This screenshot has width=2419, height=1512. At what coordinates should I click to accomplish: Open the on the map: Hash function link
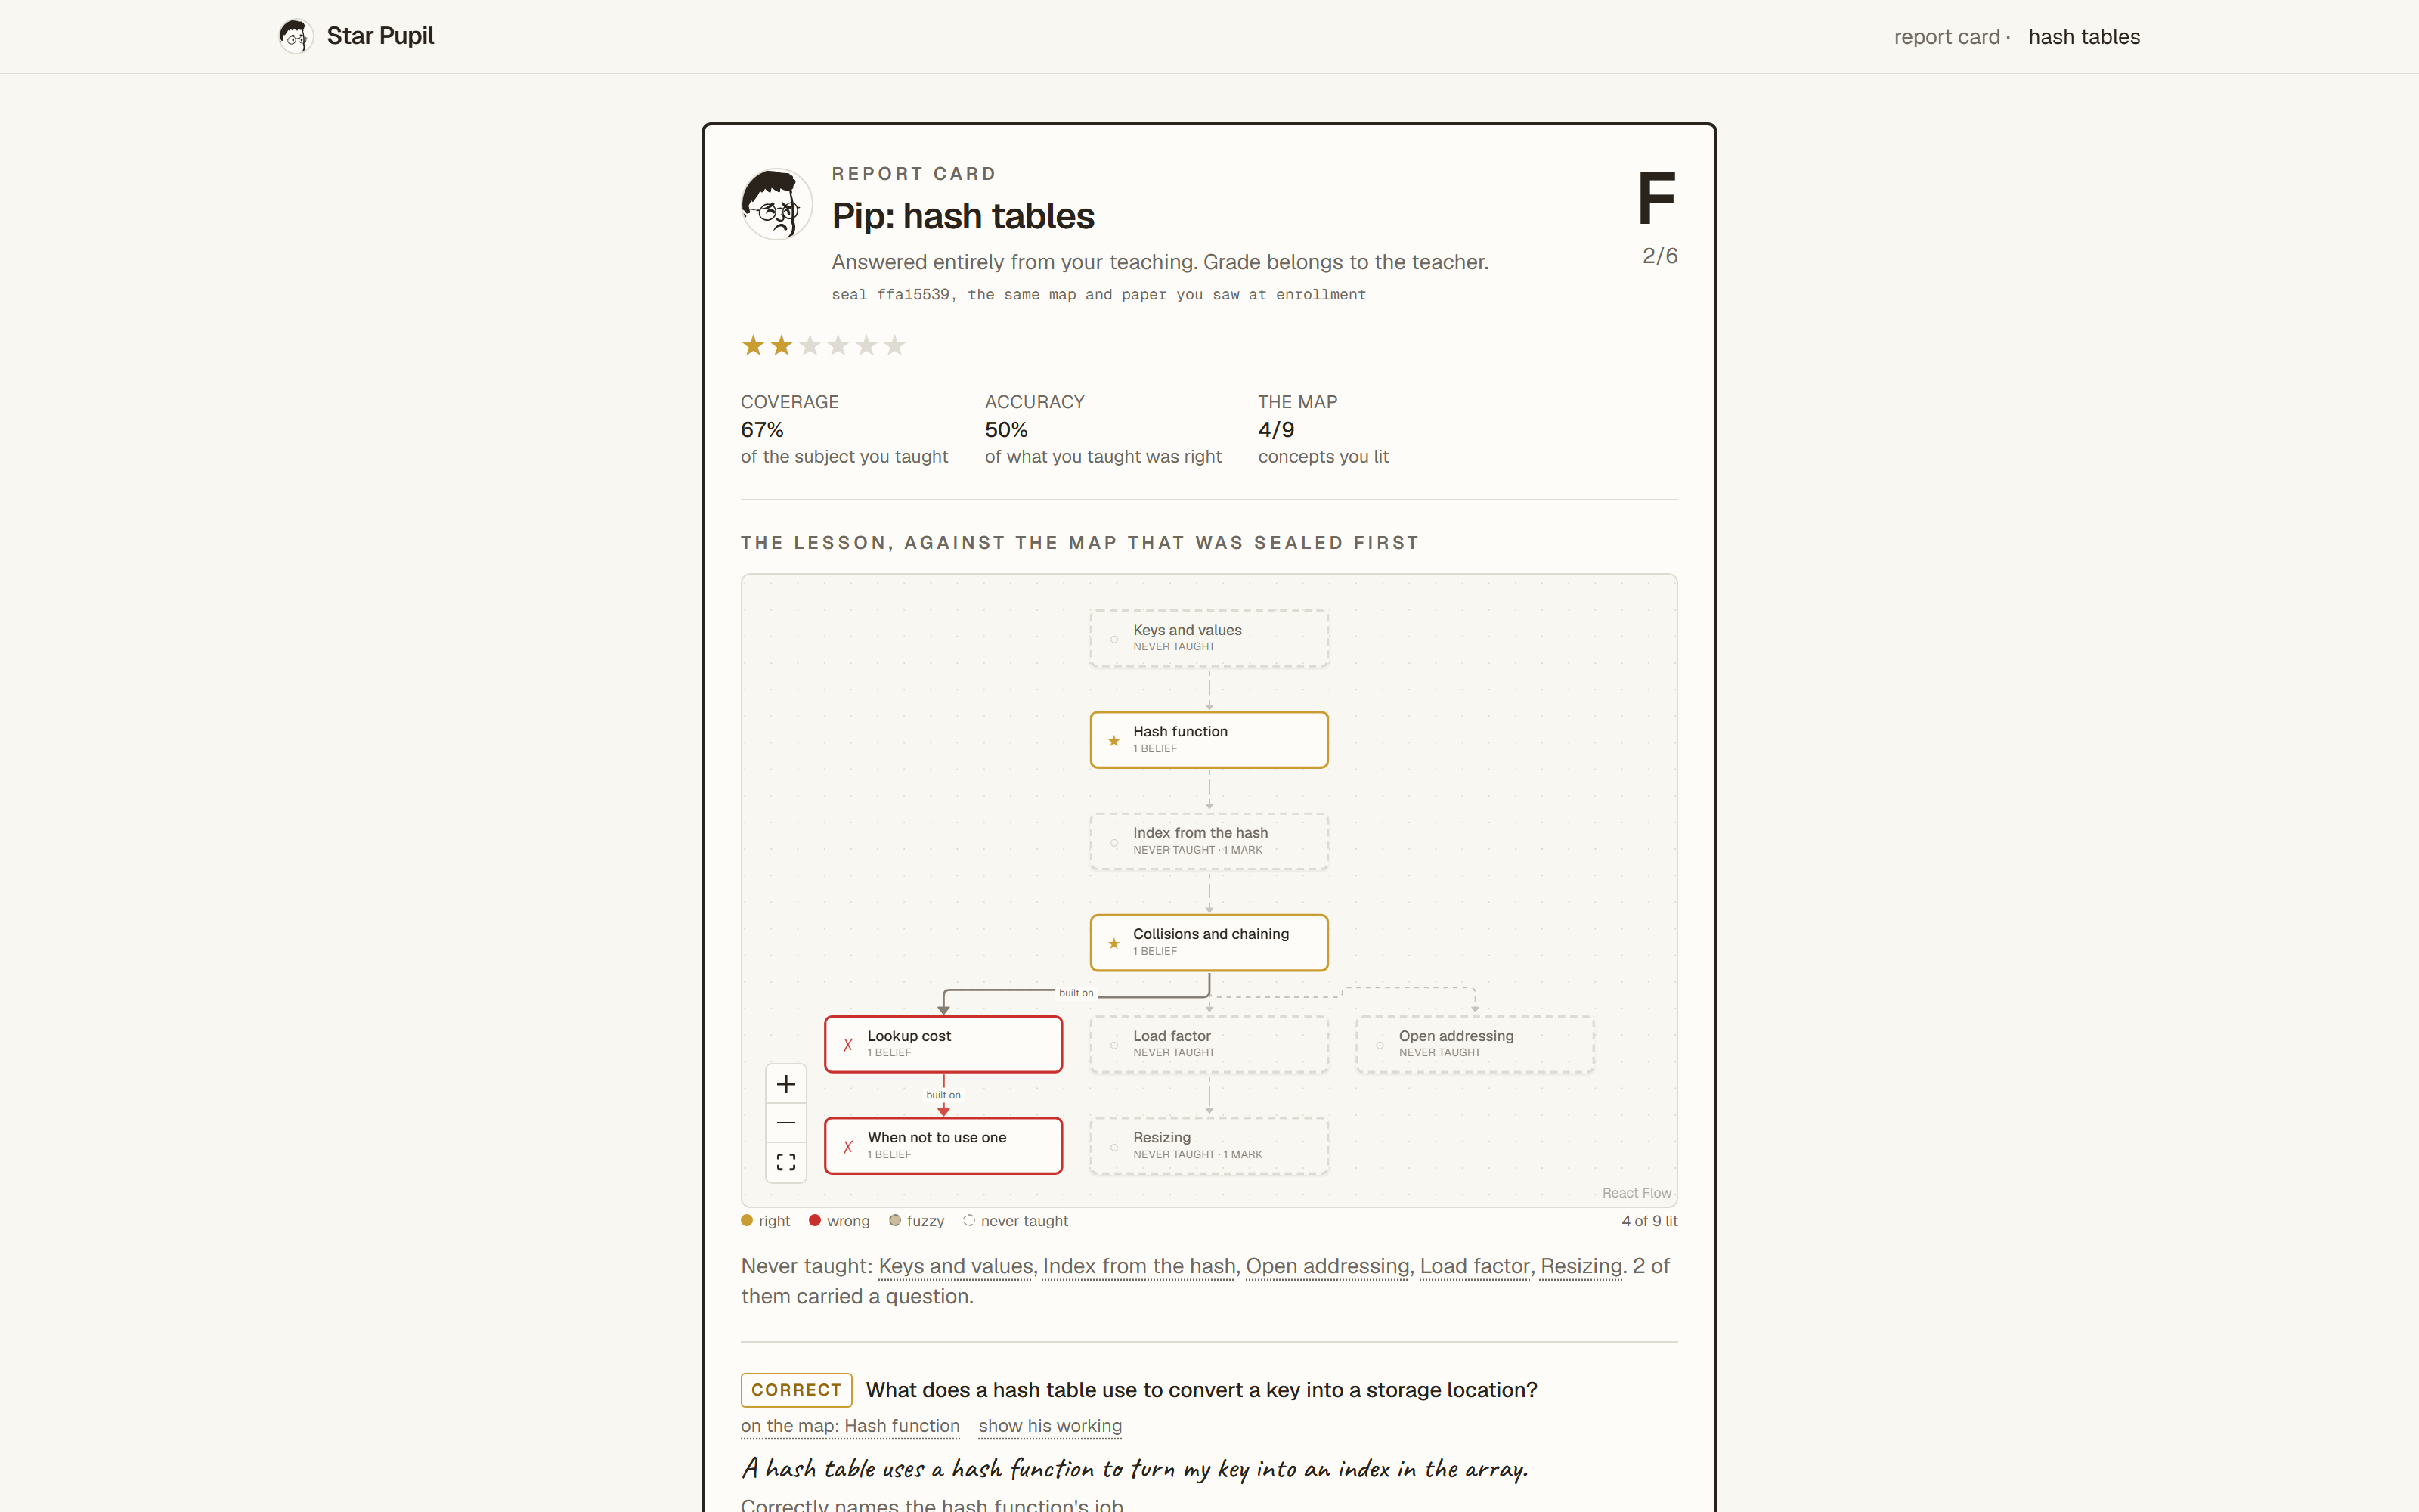coord(850,1426)
